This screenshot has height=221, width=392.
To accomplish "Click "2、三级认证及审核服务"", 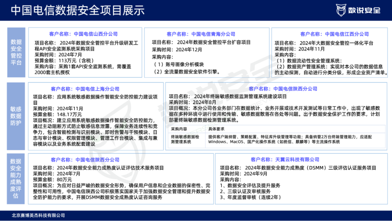I will click(x=245, y=191).
